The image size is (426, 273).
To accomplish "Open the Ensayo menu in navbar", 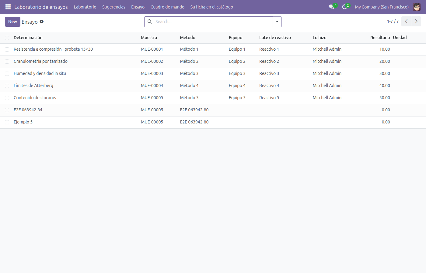I will 138,7.
